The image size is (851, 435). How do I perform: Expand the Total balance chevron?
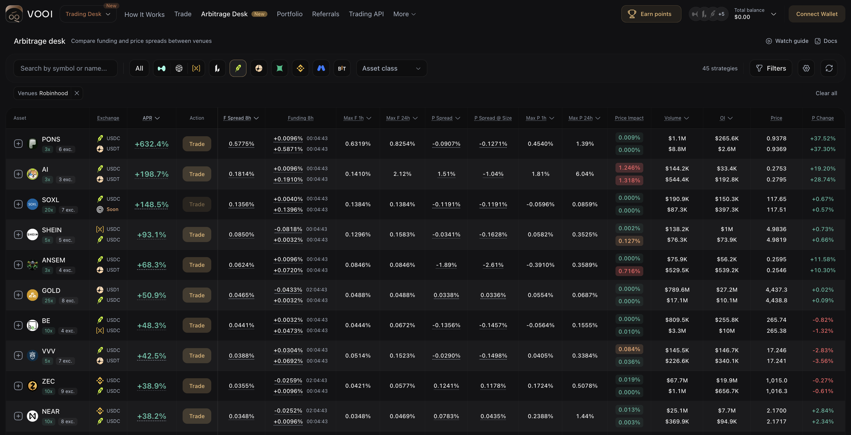coord(773,14)
